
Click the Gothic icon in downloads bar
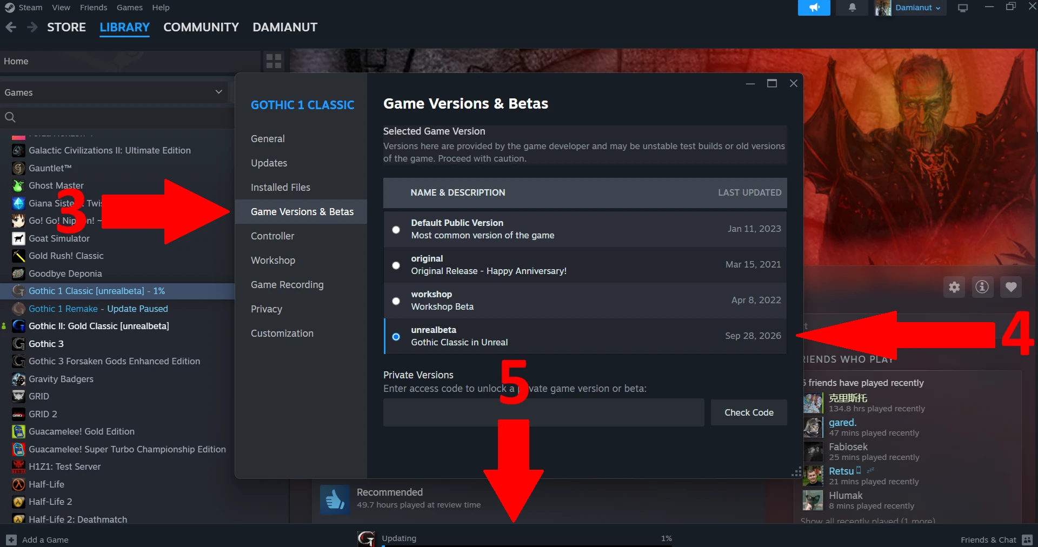tap(366, 538)
